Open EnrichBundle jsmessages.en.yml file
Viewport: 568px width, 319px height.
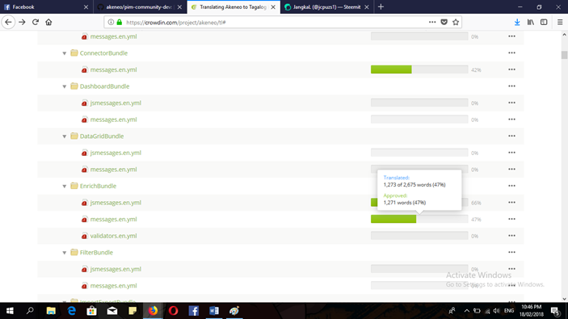(x=116, y=203)
